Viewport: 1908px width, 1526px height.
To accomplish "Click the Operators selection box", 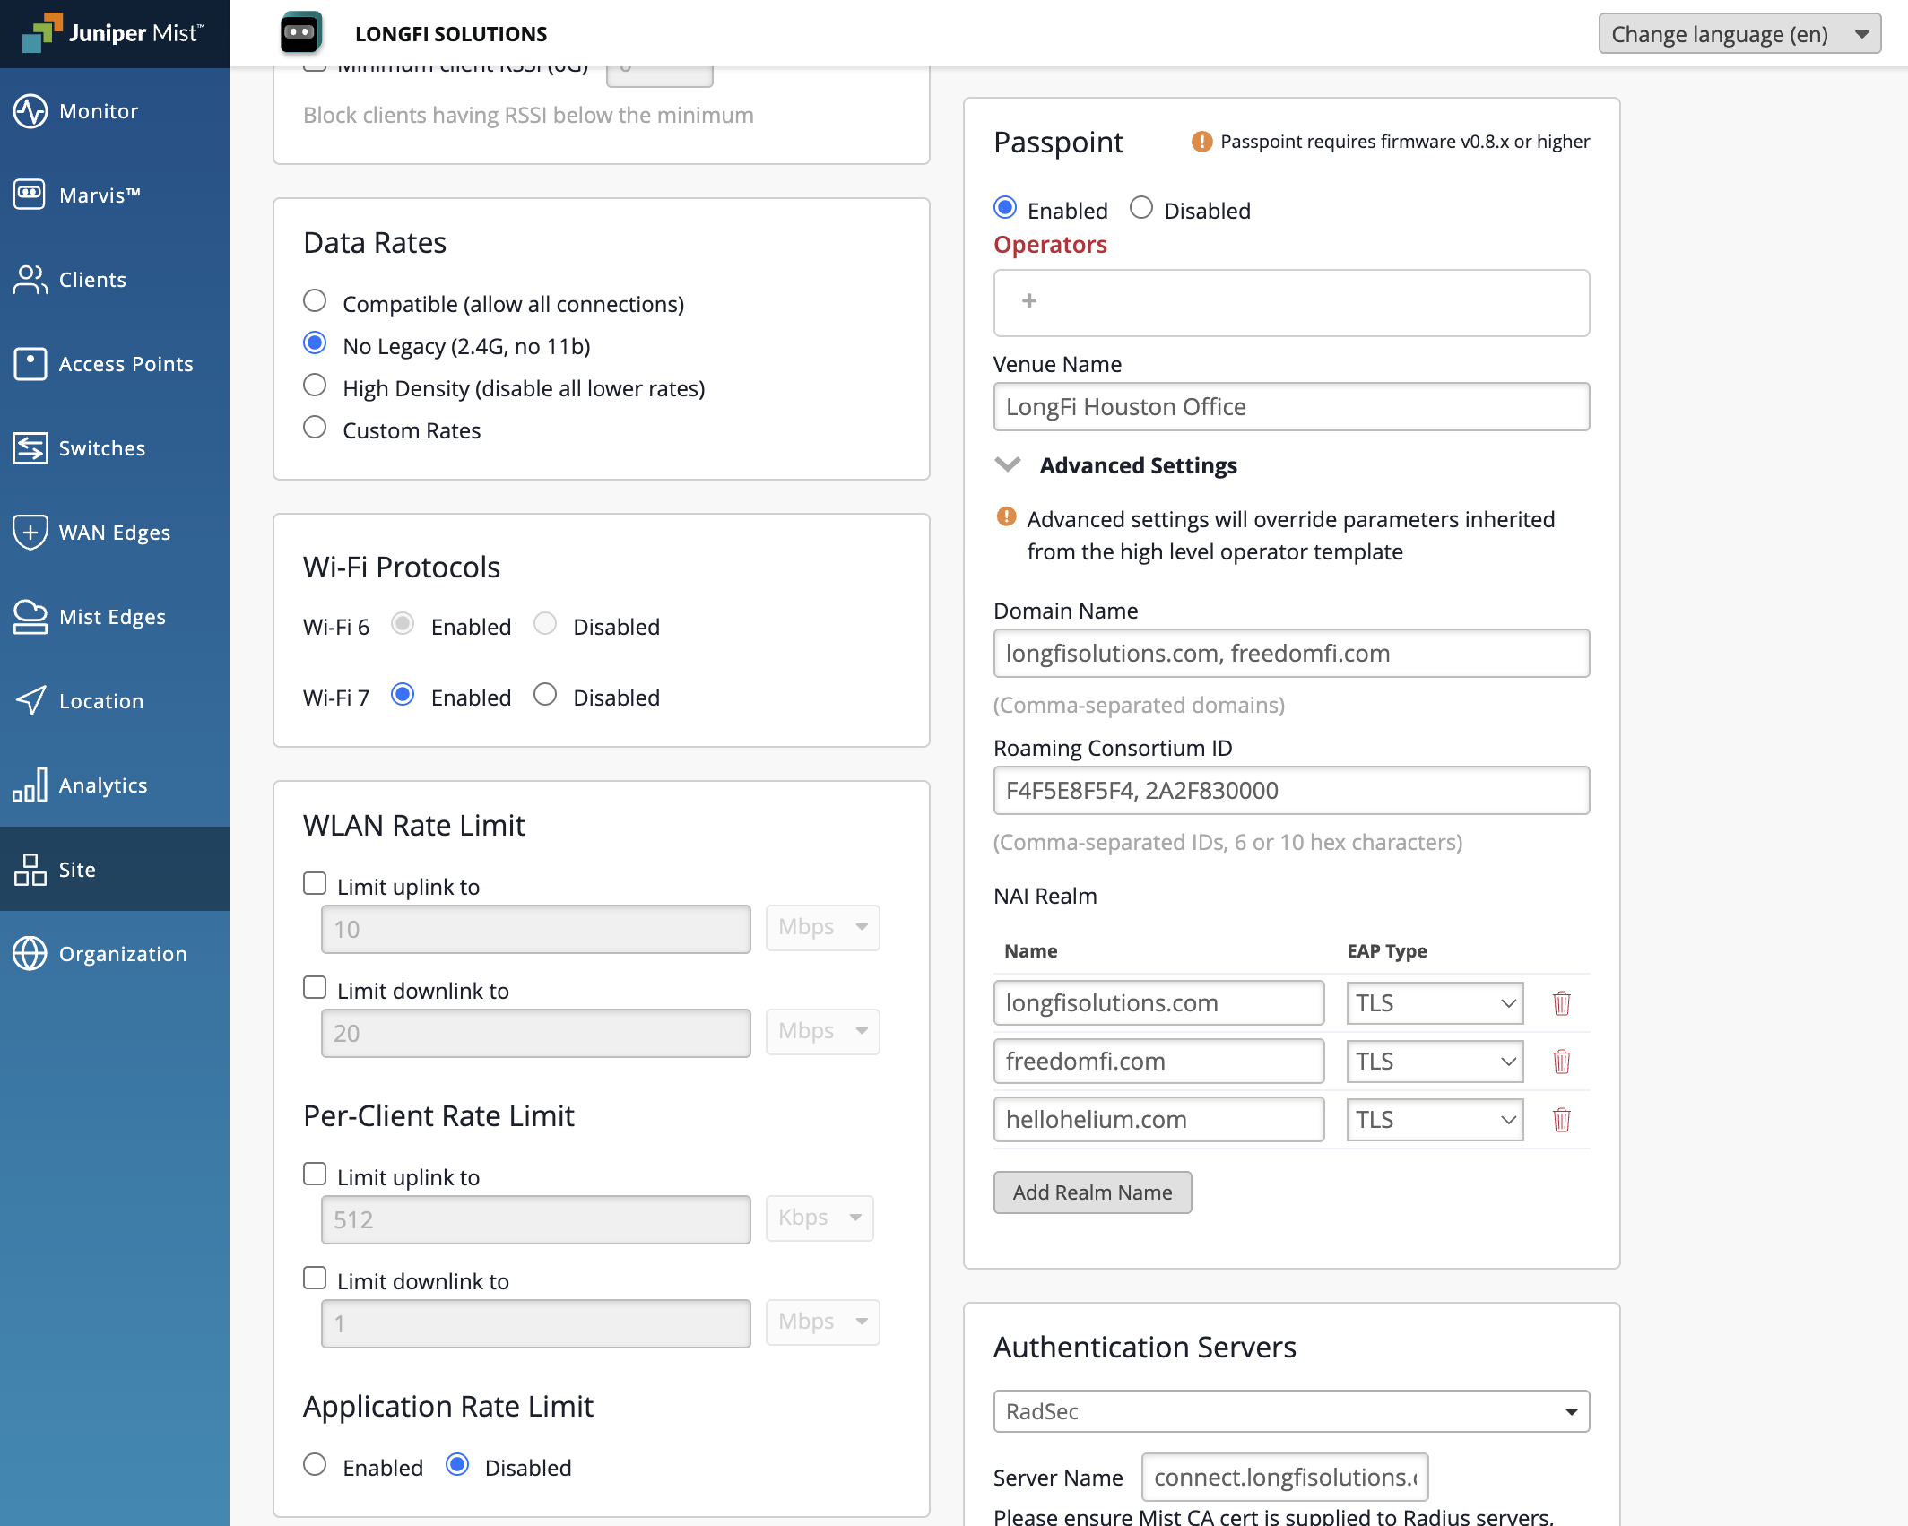I will (x=1291, y=303).
